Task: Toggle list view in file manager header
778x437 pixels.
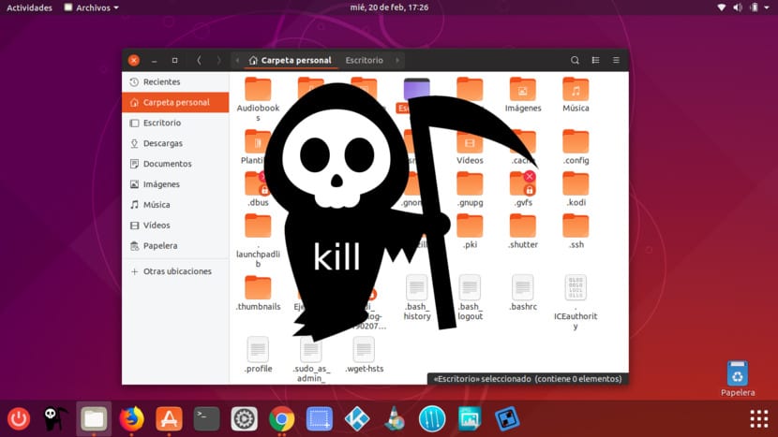Action: coord(595,60)
